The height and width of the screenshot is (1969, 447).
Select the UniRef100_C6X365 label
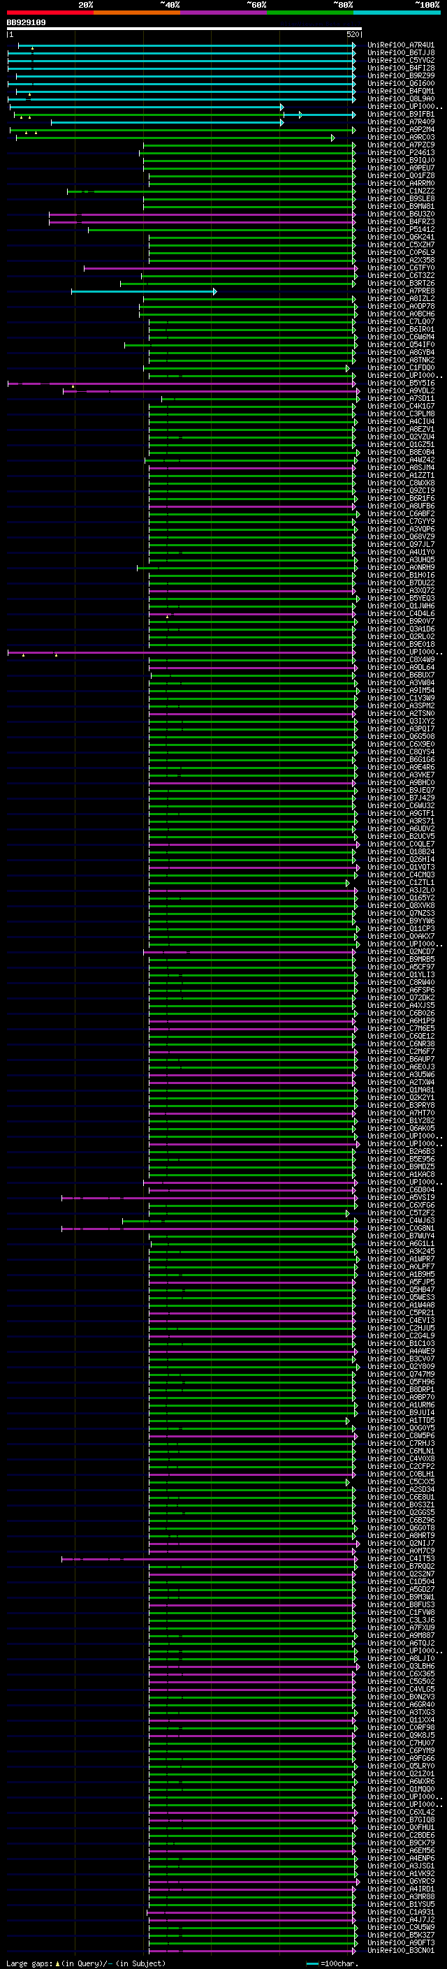coord(400,1674)
